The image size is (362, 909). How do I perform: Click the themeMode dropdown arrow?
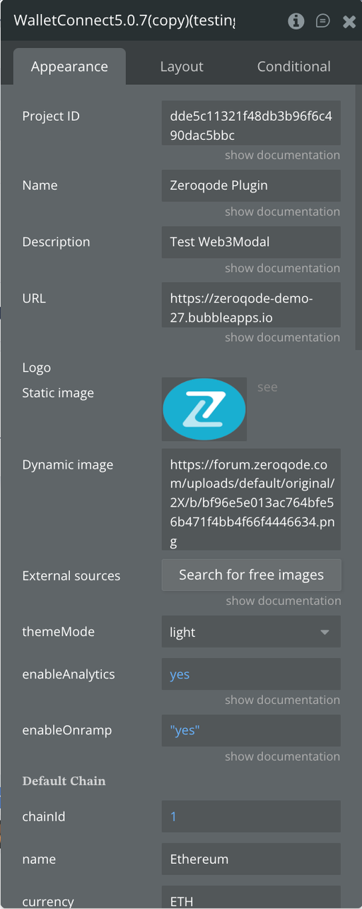tap(325, 632)
